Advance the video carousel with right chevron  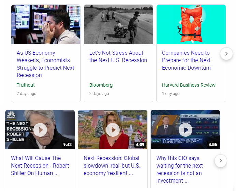pyautogui.click(x=221, y=161)
